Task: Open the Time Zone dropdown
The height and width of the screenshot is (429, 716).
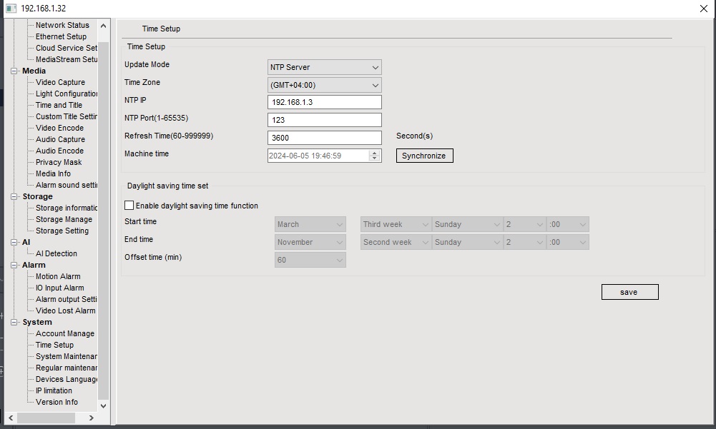Action: coord(324,85)
